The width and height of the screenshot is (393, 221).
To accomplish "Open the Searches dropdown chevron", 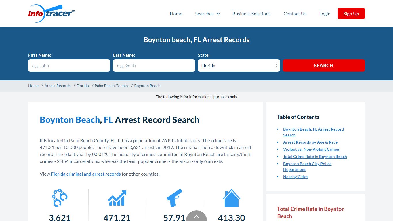I will point(218,14).
